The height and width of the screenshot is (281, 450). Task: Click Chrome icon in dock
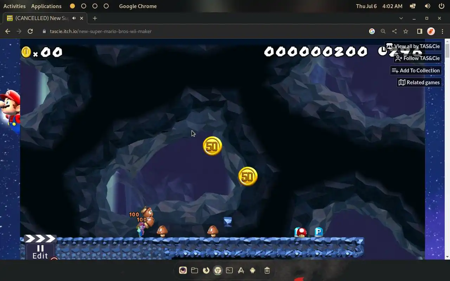coord(218,270)
